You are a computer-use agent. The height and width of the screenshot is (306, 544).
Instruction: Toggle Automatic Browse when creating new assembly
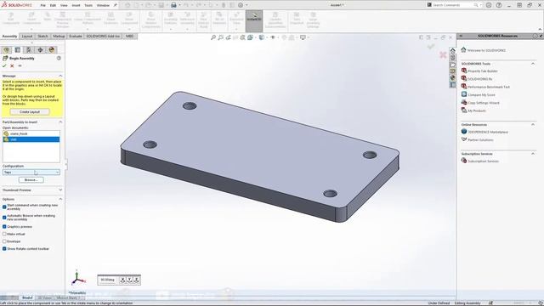4,218
